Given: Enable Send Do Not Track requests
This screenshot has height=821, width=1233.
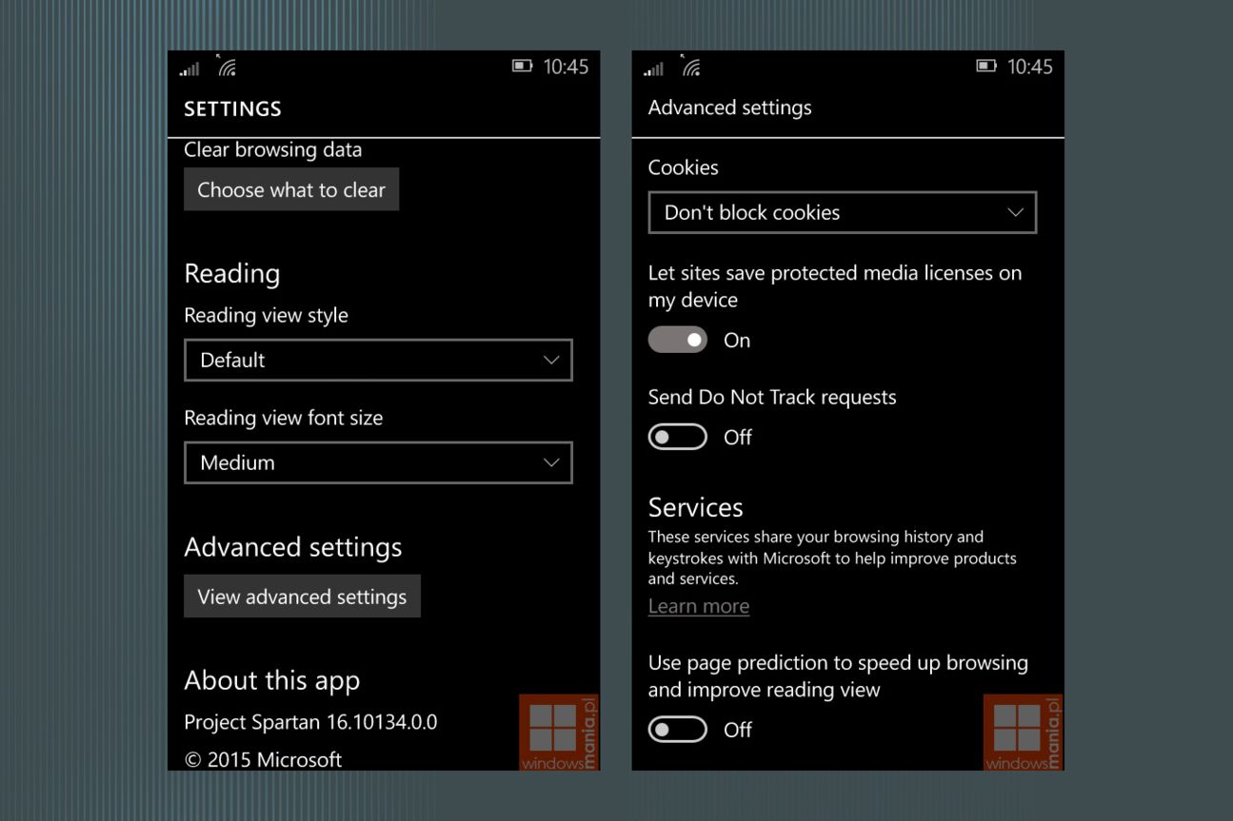Looking at the screenshot, I should [677, 436].
